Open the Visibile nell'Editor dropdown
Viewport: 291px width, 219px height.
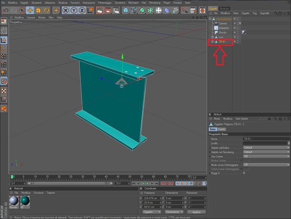(x=266, y=148)
